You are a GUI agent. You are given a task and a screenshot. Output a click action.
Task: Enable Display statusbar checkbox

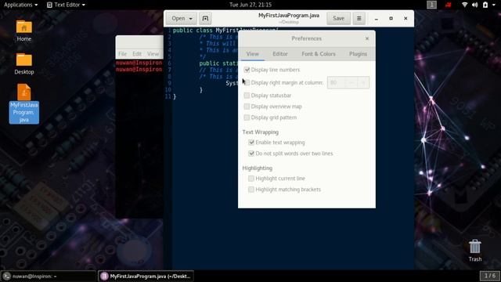pyautogui.click(x=247, y=96)
